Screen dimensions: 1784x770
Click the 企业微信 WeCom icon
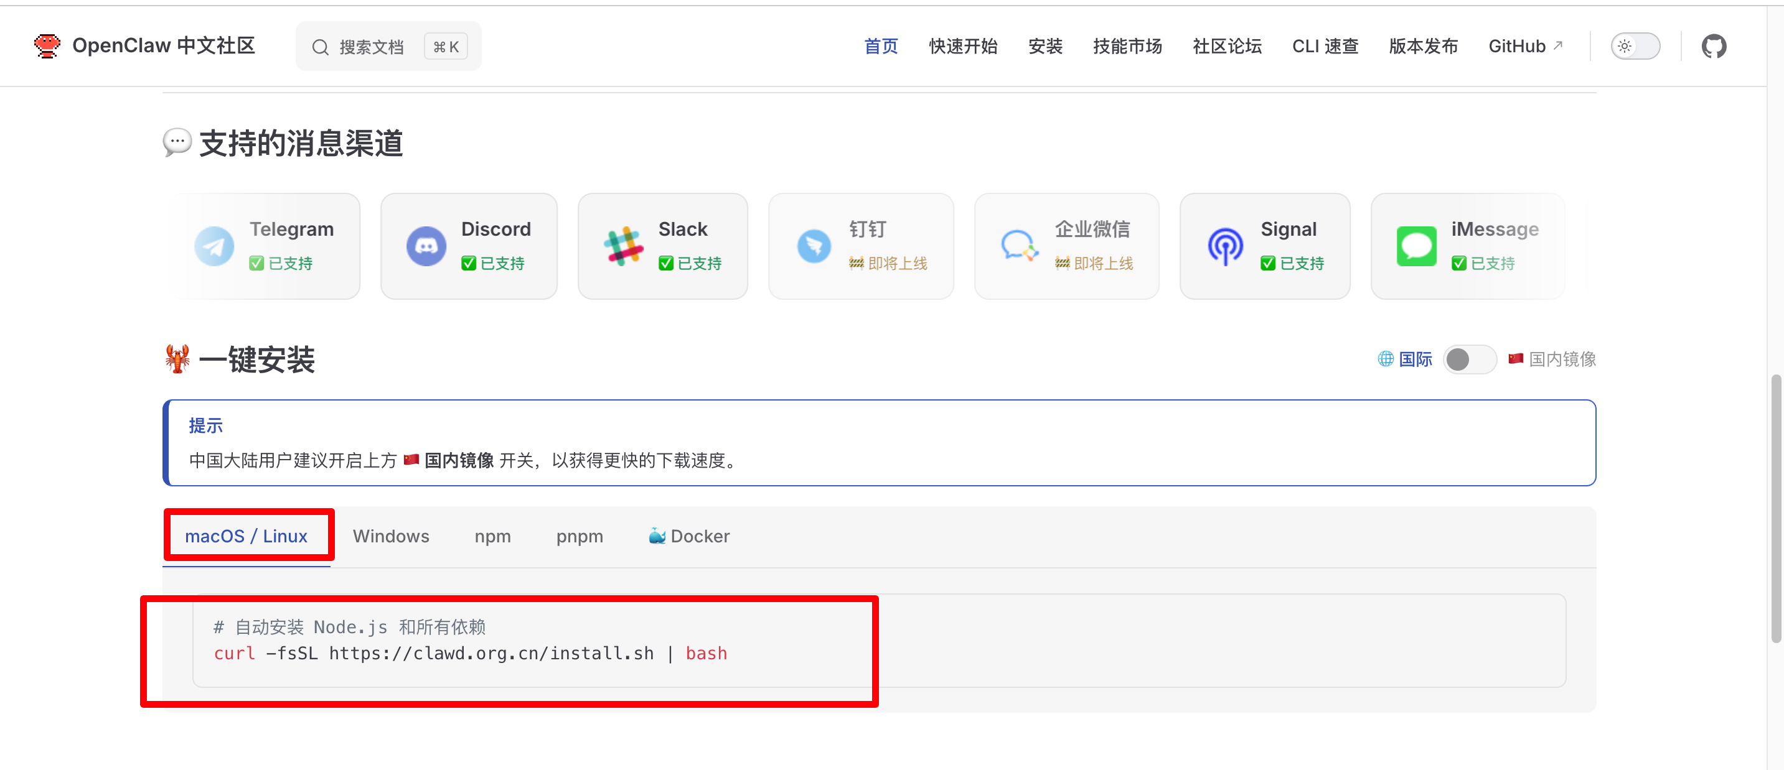pyautogui.click(x=1019, y=246)
